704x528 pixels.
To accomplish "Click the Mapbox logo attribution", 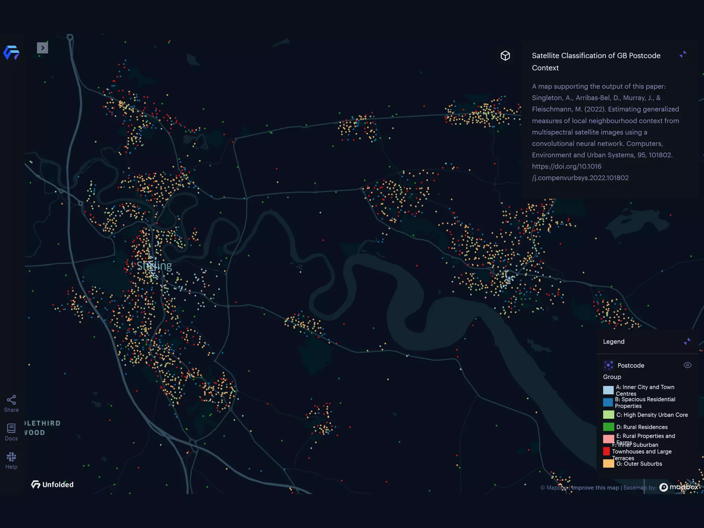I will coord(679,487).
